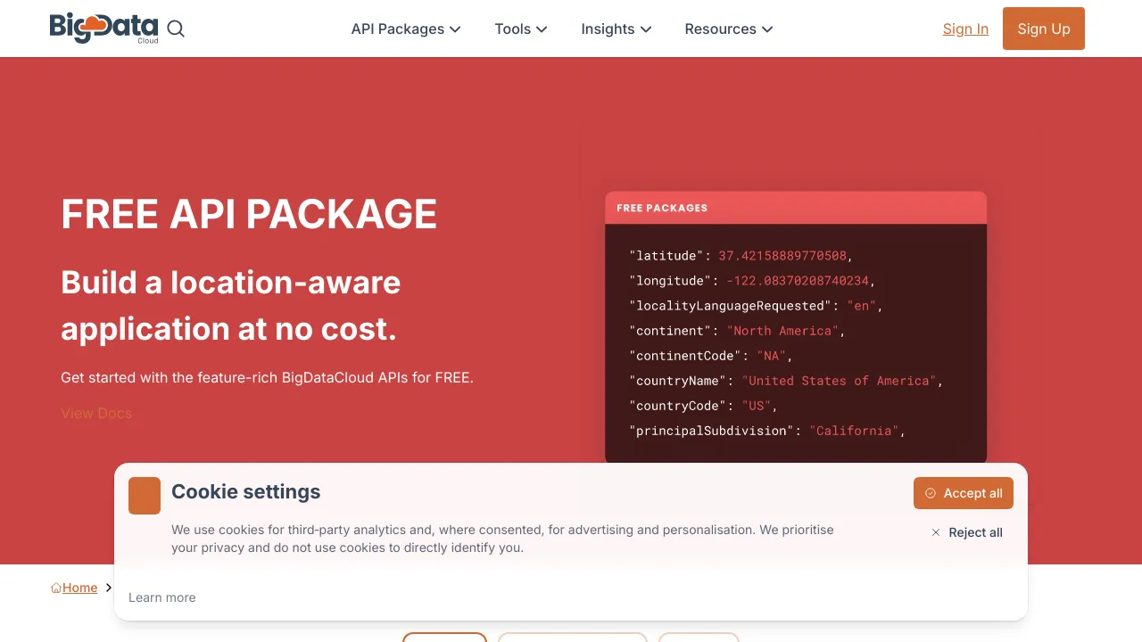Open the Resources dropdown
1142x642 pixels.
729,29
